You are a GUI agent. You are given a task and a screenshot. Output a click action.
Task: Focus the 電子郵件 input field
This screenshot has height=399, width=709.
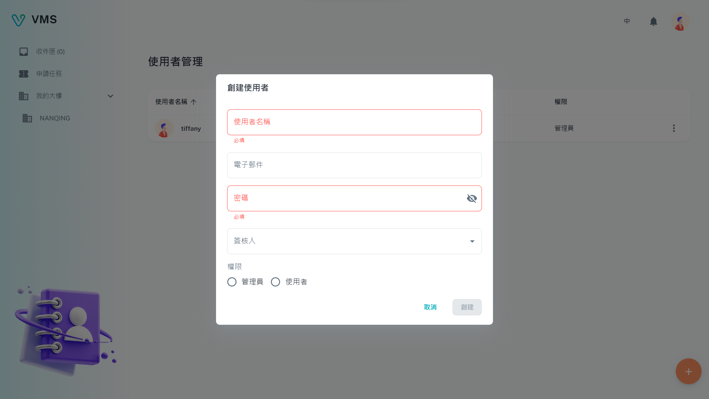(x=354, y=166)
